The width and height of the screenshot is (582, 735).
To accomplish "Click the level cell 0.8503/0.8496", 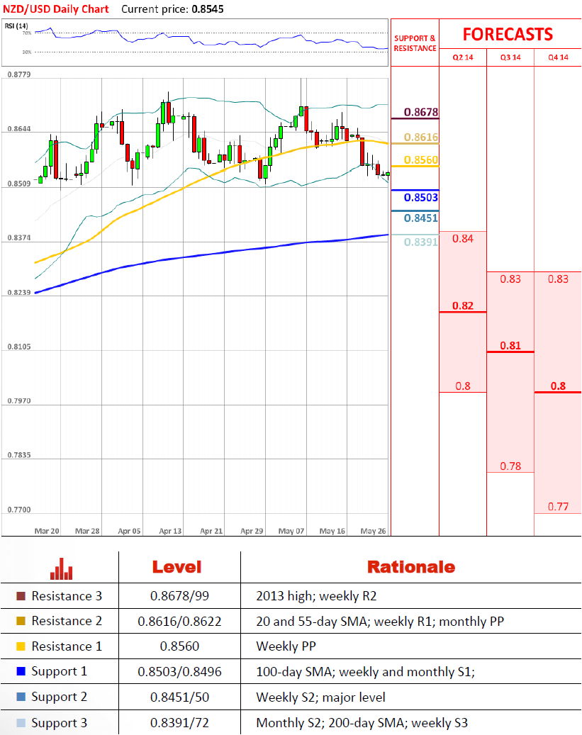I will [179, 672].
